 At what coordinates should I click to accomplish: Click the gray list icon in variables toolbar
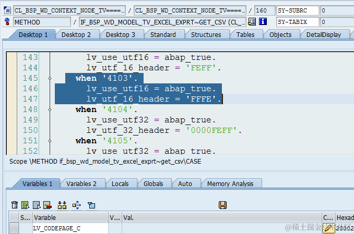pos(37,205)
